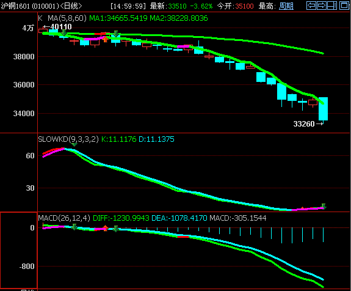
Task: Click the green sell arrow near 40110
Action: (64, 32)
